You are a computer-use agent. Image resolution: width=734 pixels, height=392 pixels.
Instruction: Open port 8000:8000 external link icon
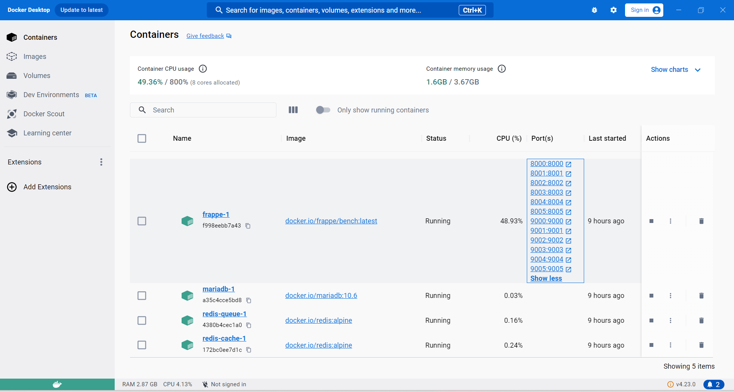tap(568, 164)
